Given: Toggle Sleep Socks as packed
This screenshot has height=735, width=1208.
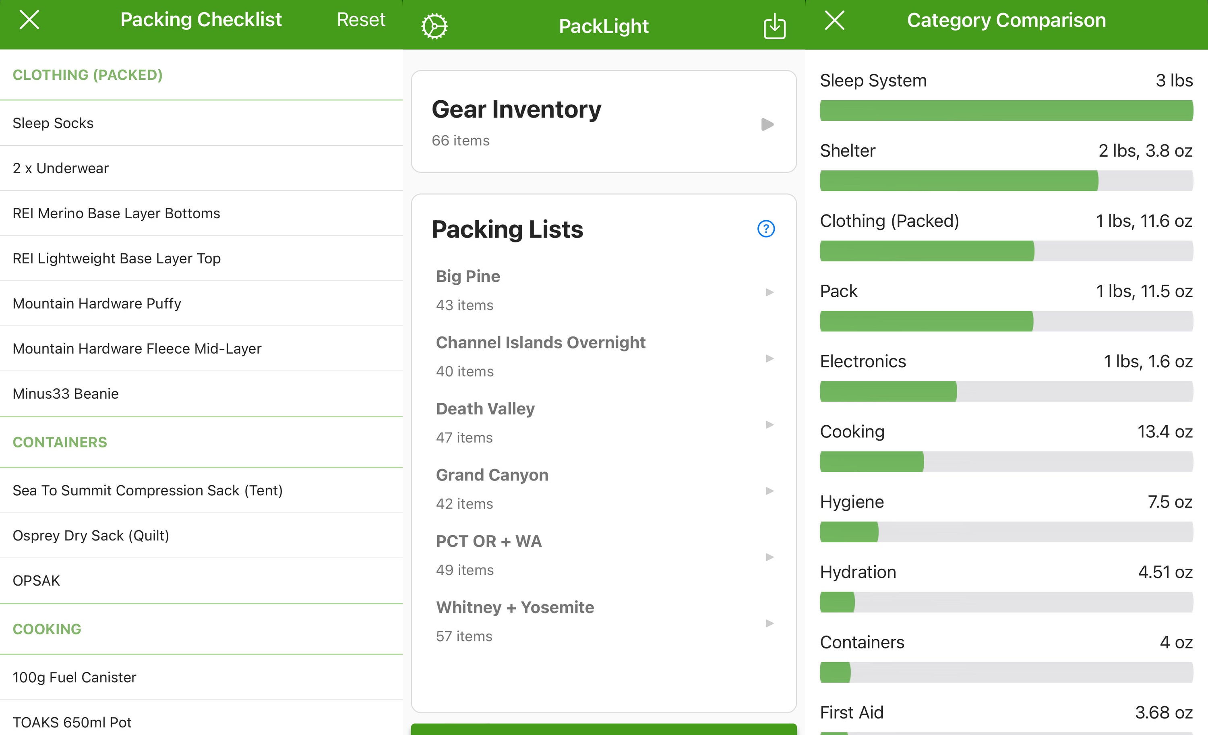Looking at the screenshot, I should click(53, 123).
